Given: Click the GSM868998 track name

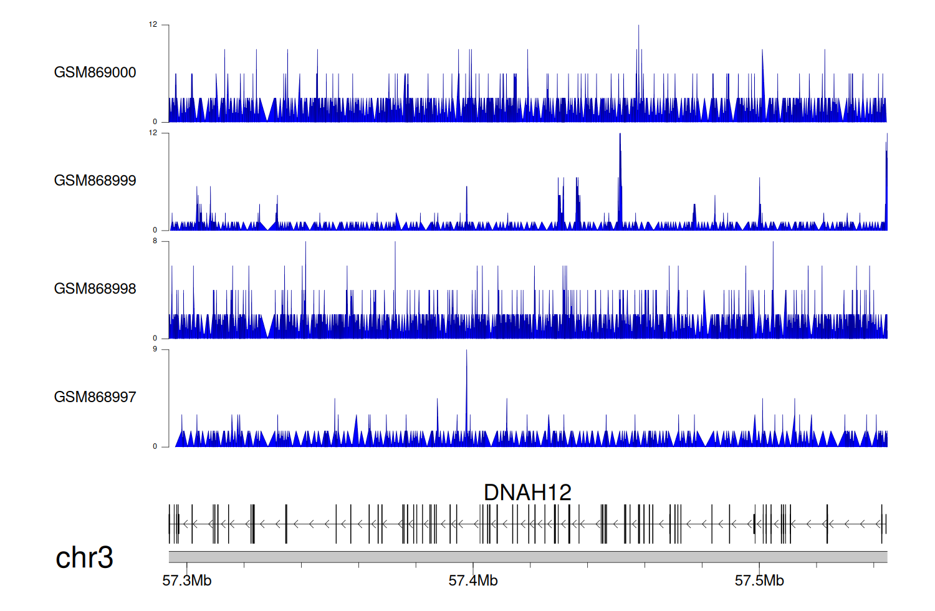Looking at the screenshot, I should tap(95, 289).
